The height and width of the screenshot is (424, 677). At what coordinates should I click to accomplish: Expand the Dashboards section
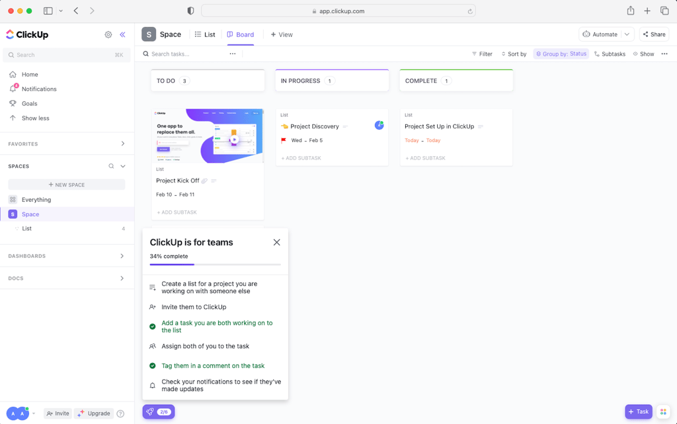point(122,256)
